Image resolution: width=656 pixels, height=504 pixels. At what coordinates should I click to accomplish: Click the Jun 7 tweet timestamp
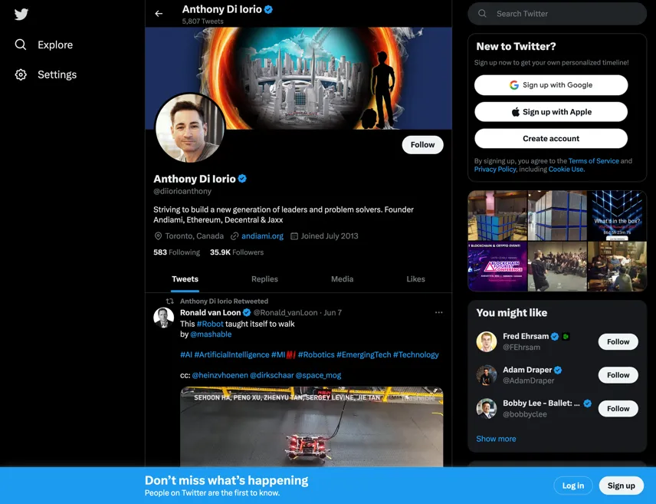pos(333,312)
